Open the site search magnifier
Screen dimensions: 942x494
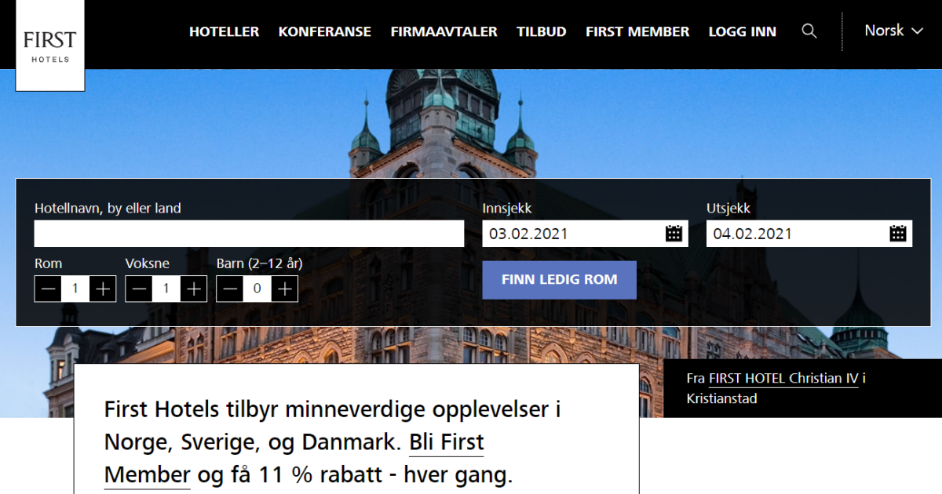coord(809,31)
